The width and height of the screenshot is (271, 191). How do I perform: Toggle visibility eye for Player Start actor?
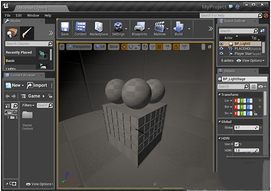(x=221, y=54)
